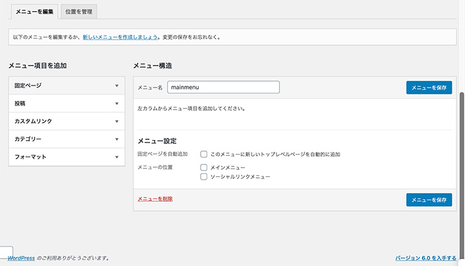
Task: Open the 新しいメニューを作成しましょう link
Action: [x=120, y=37]
